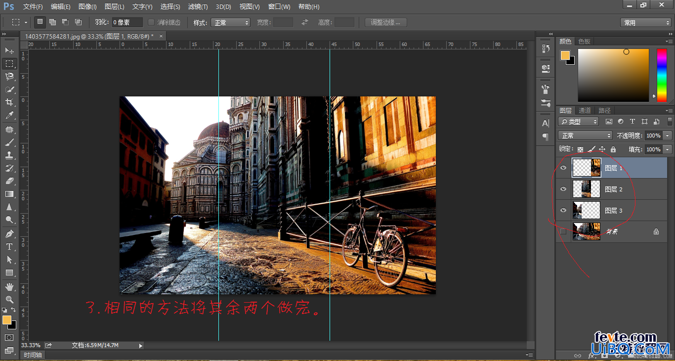
Task: Hide layer 图层 2 via eye icon
Action: (x=563, y=189)
